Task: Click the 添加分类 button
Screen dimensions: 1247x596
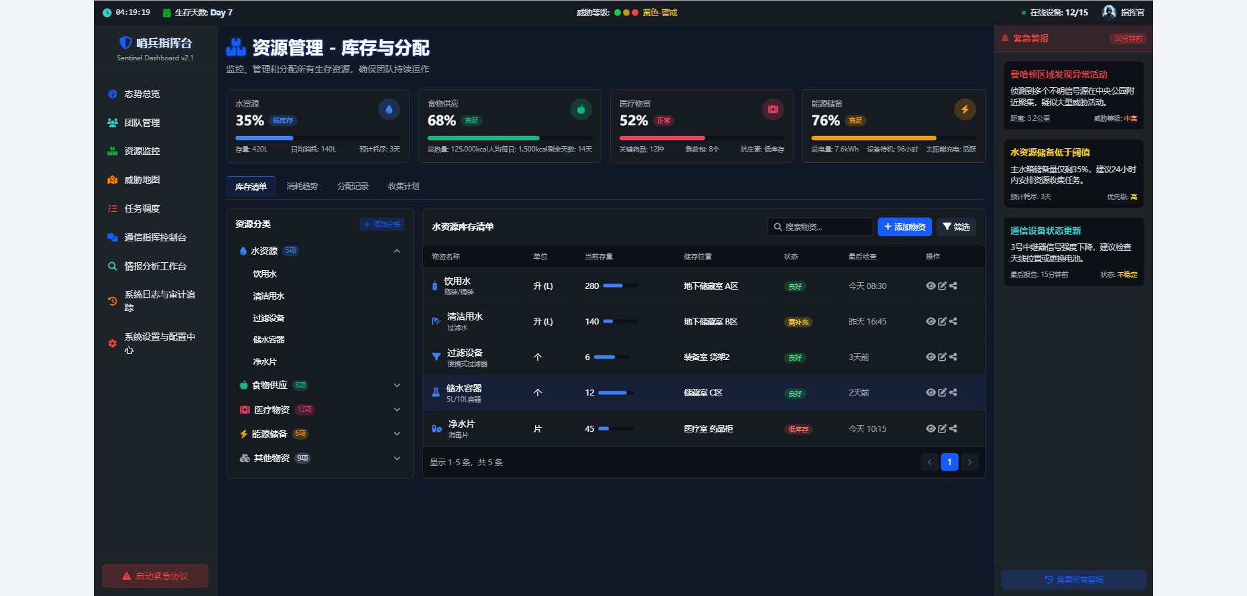Action: [382, 224]
